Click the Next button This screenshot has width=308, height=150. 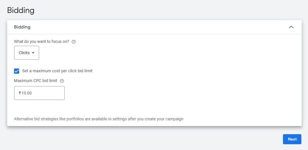pos(292,139)
